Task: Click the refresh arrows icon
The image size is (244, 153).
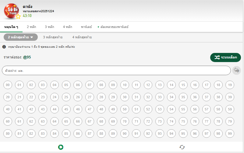Action: coord(182,147)
